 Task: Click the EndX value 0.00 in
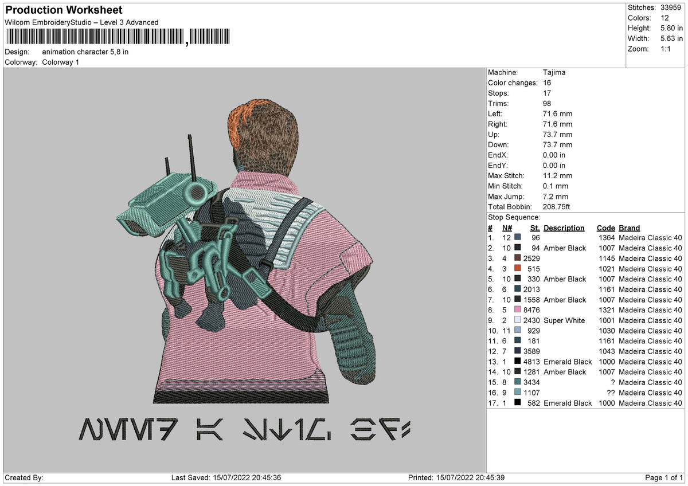[554, 155]
